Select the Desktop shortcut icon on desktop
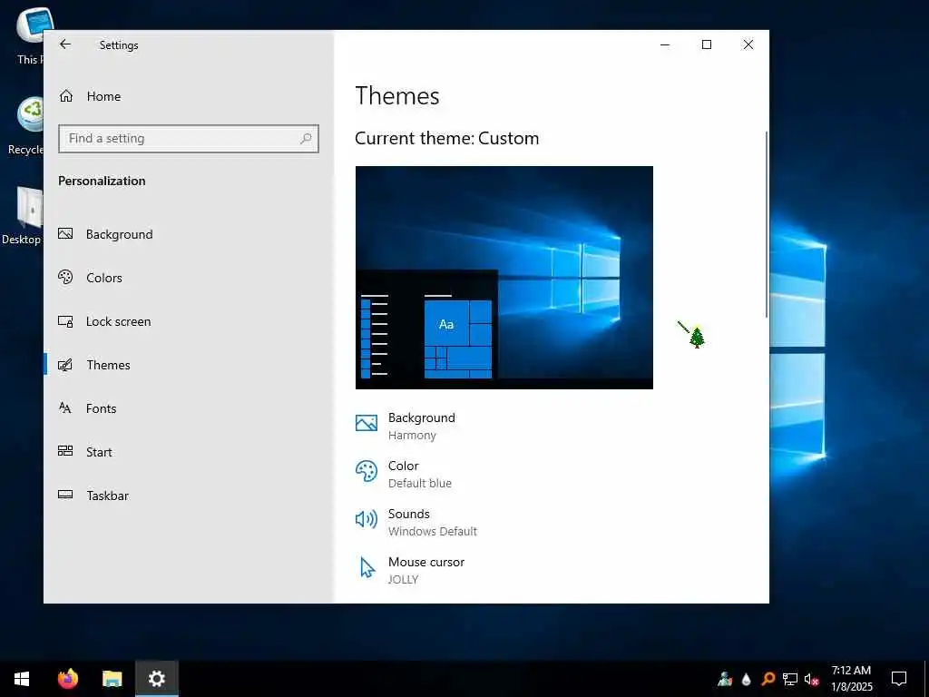This screenshot has width=929, height=697. (x=23, y=216)
